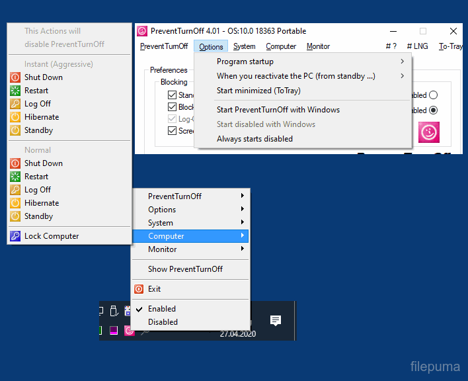Click the Lock Computer icon
468x381 pixels.
point(15,236)
